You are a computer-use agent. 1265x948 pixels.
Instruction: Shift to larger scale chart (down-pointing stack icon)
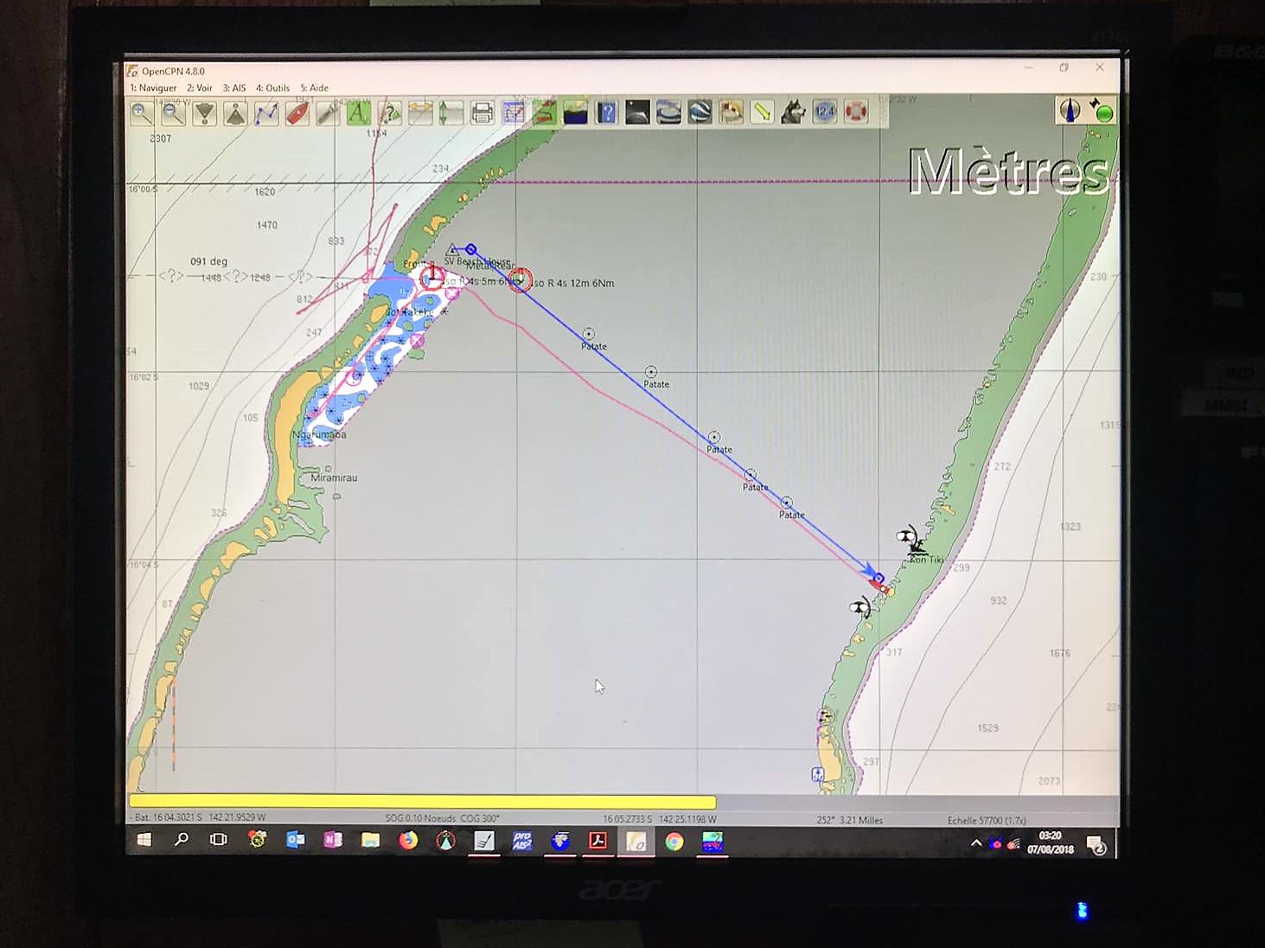[x=204, y=113]
